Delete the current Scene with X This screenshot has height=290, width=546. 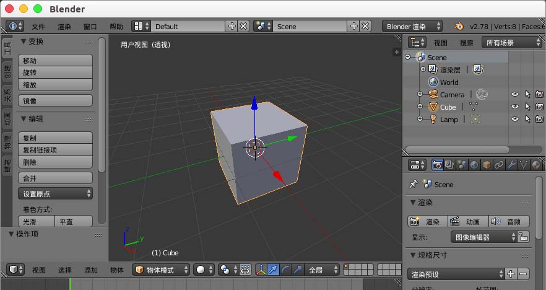click(365, 26)
